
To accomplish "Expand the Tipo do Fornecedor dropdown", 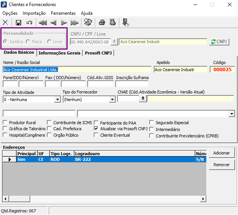I will (112, 100).
